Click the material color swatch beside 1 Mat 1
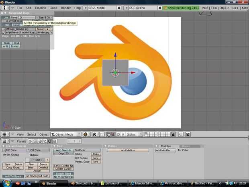Viewport: 249px width, 187px height. (27, 160)
